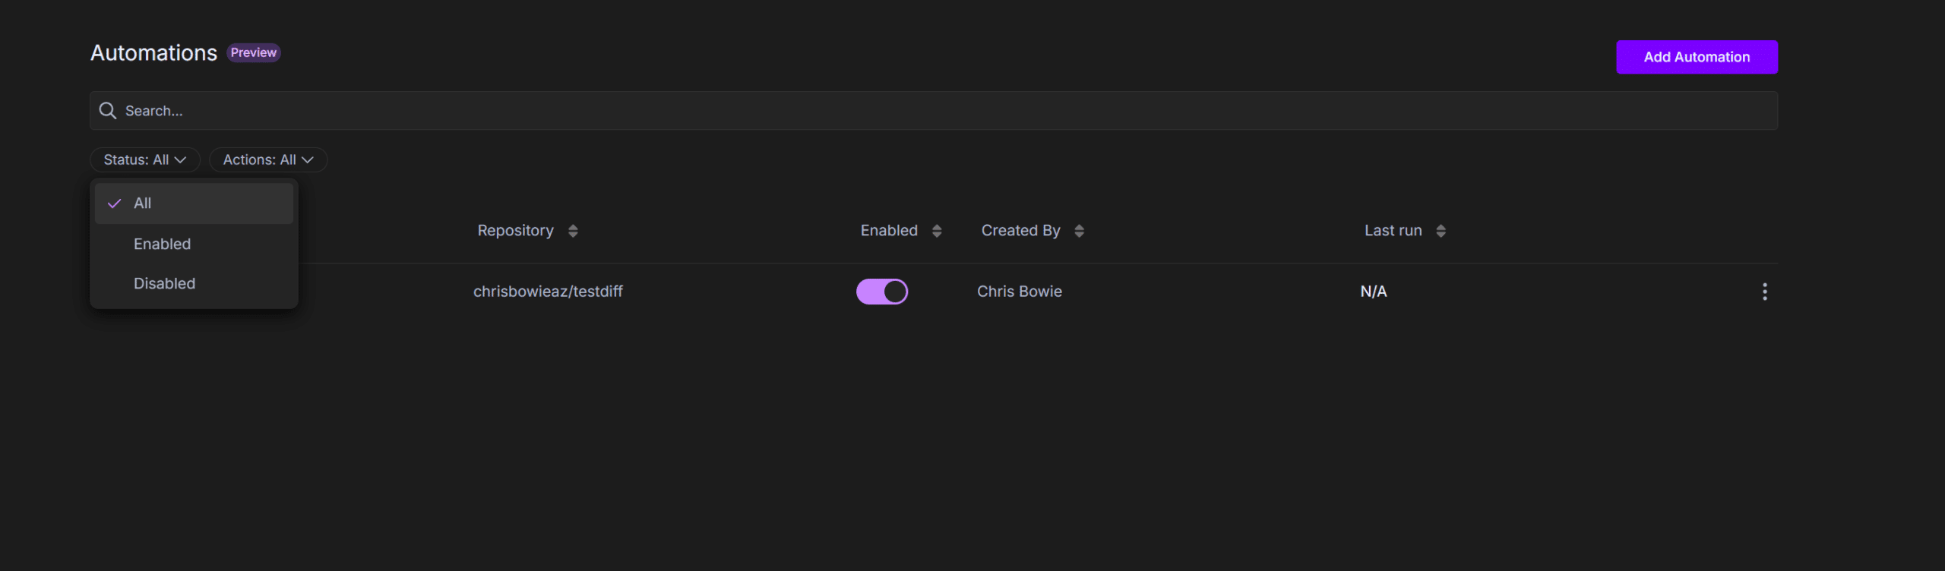Open the row's three-dot options menu
Image resolution: width=1945 pixels, height=571 pixels.
[1764, 292]
